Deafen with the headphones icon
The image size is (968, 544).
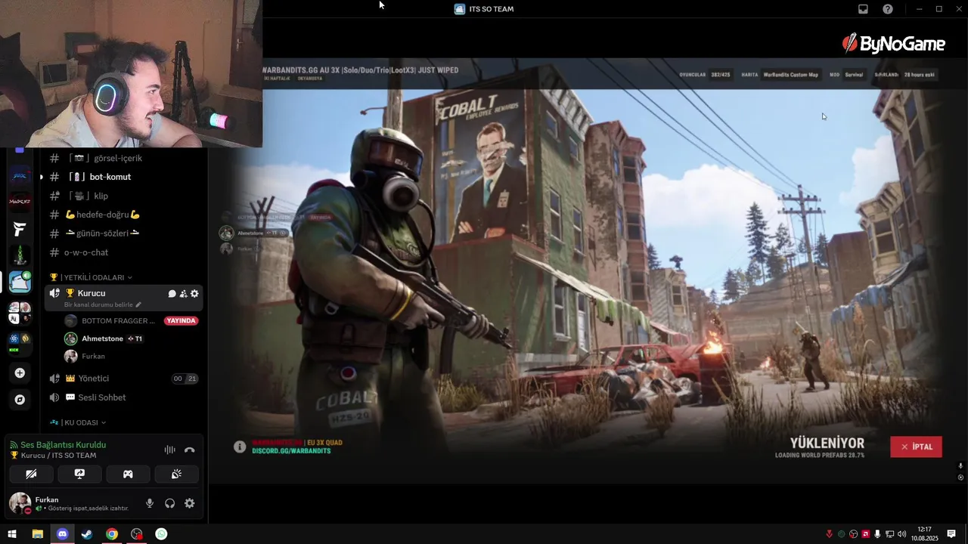click(x=170, y=503)
